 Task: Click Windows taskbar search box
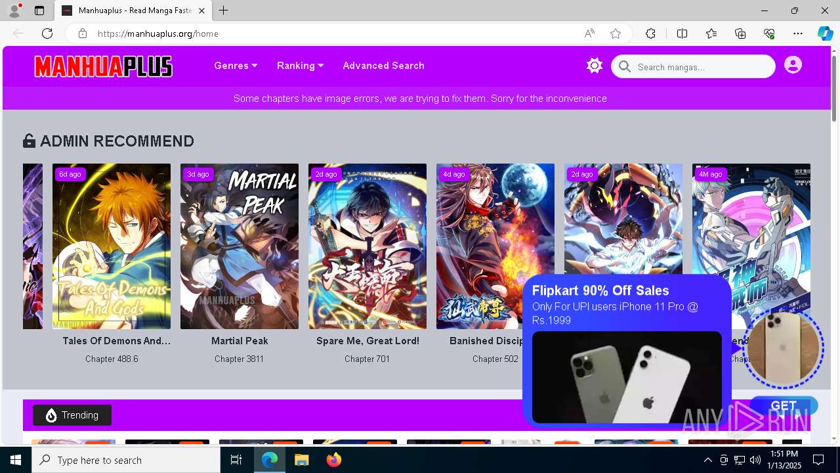[x=126, y=460]
